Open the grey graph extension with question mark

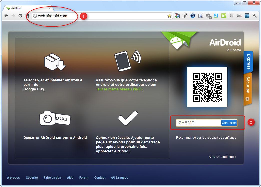[208, 16]
